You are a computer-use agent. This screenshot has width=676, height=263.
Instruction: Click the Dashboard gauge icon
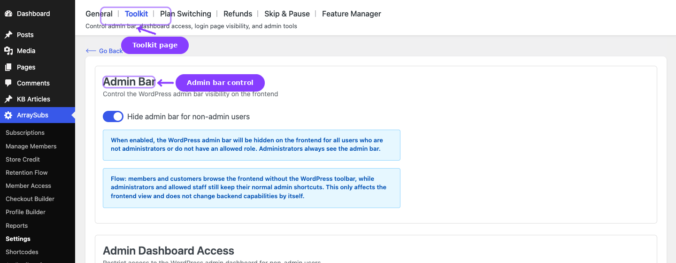pos(8,14)
